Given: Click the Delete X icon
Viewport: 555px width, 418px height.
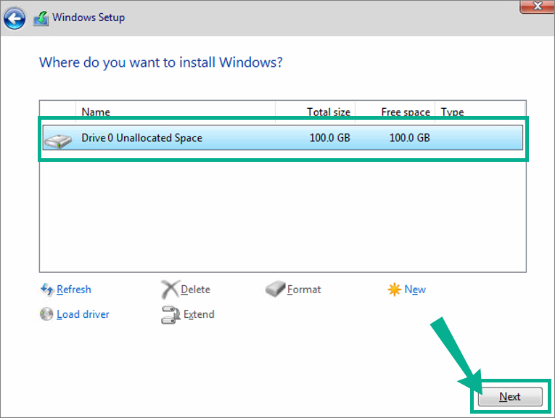Looking at the screenshot, I should [x=170, y=290].
